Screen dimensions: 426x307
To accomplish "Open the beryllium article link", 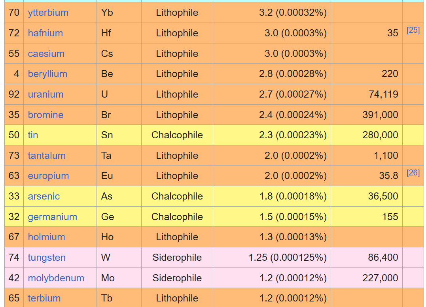I will [47, 74].
